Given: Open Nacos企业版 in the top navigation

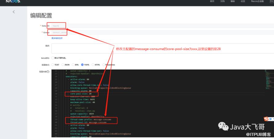Looking at the screenshot, I should coord(257,1).
